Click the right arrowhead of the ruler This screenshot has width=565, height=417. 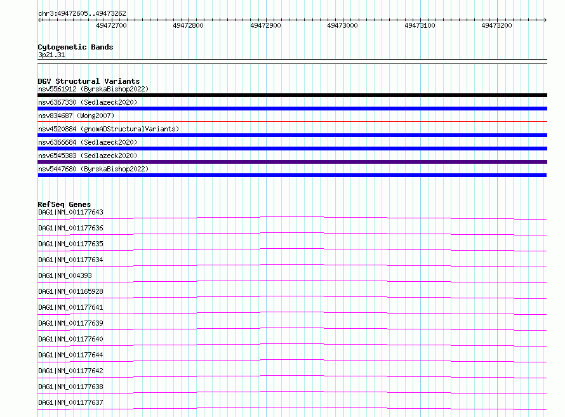pos(545,20)
